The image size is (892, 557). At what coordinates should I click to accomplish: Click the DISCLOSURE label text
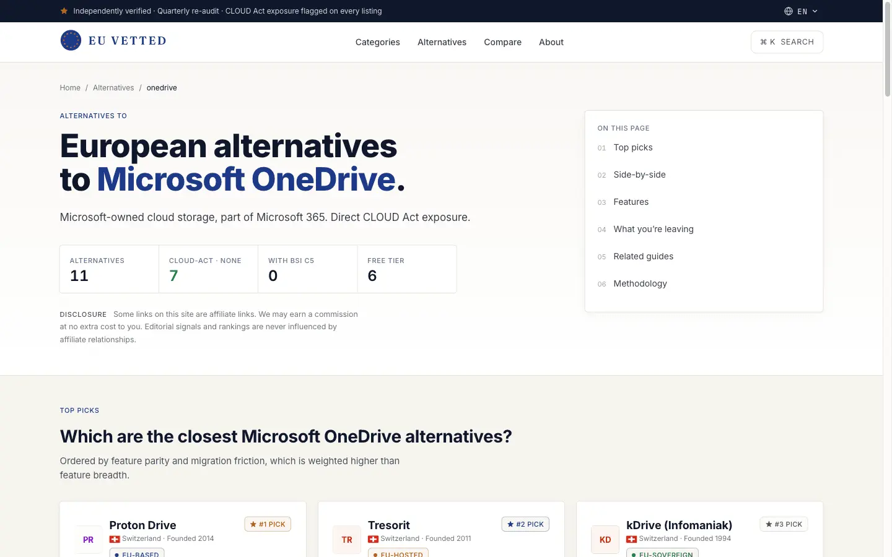click(x=83, y=314)
